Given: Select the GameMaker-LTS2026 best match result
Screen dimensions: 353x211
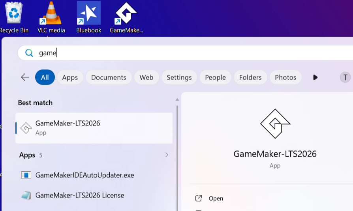Looking at the screenshot, I should click(x=94, y=128).
